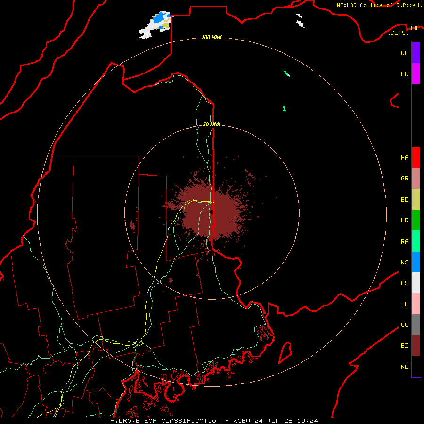Click the UK magenta legend swatch

[416, 74]
